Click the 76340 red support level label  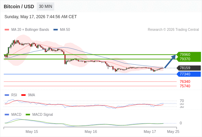point(185,82)
